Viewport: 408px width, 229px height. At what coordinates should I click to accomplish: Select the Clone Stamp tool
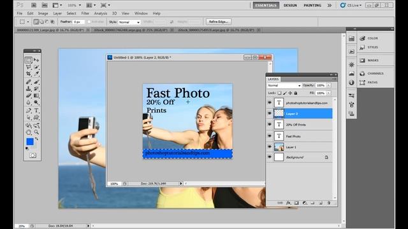pyautogui.click(x=29, y=89)
